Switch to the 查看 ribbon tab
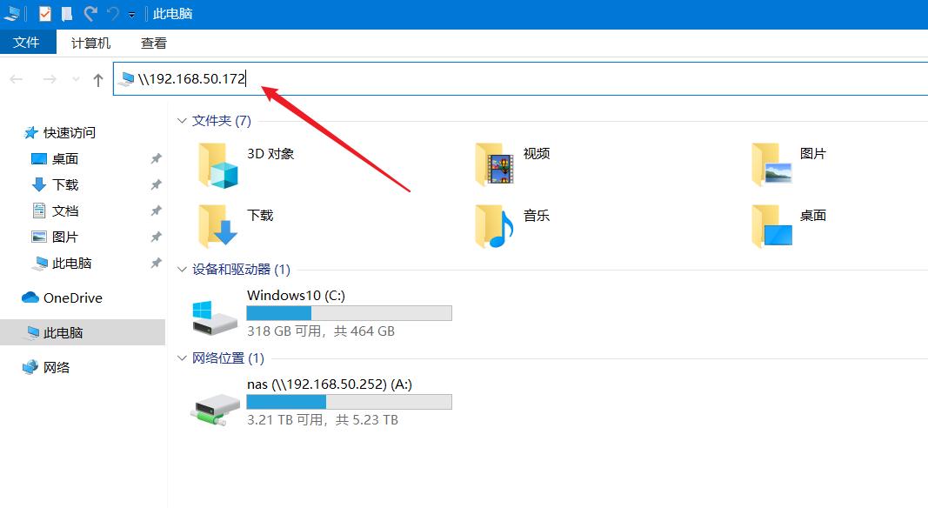Image resolution: width=928 pixels, height=508 pixels. point(154,43)
